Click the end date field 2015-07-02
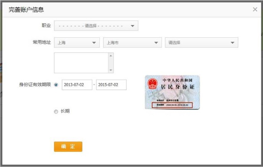The image size is (263, 167). [111, 85]
